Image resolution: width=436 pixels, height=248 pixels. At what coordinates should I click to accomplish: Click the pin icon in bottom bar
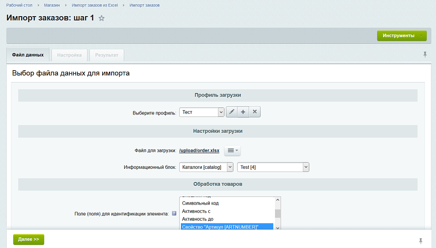pos(421,241)
